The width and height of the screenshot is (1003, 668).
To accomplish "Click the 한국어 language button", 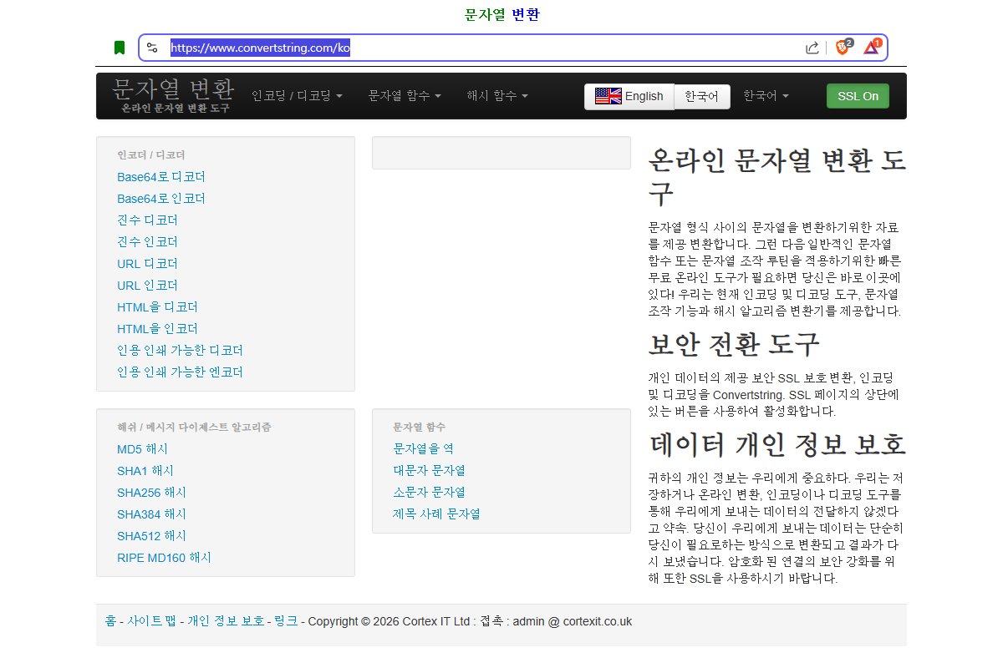I will pyautogui.click(x=701, y=96).
